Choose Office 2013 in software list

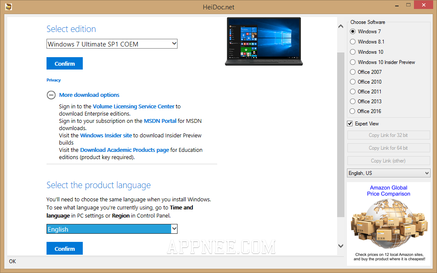coord(353,102)
